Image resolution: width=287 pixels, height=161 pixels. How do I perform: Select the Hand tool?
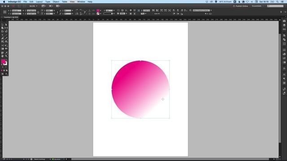click(2, 56)
